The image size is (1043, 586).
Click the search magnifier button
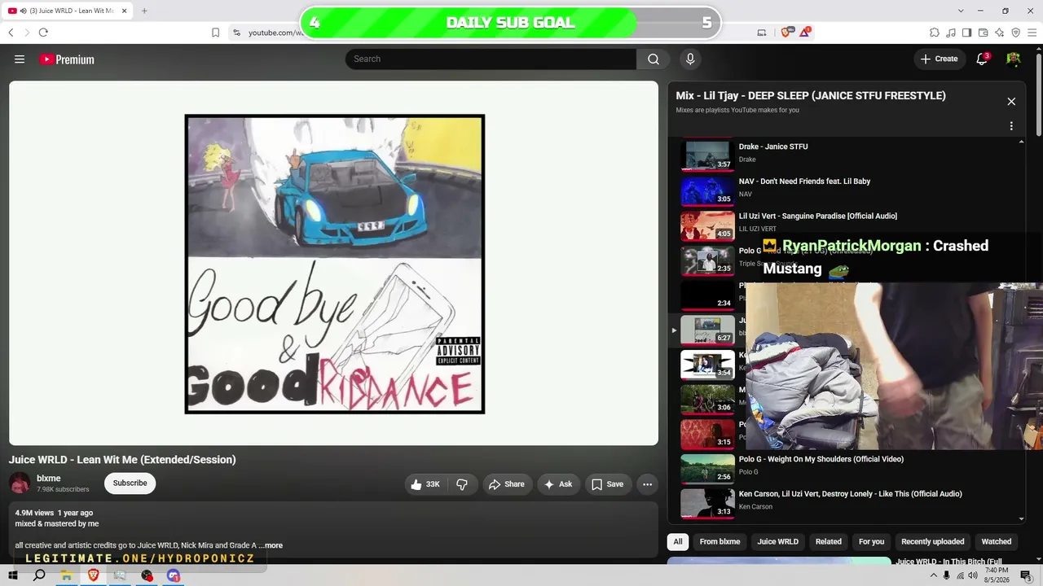click(654, 59)
